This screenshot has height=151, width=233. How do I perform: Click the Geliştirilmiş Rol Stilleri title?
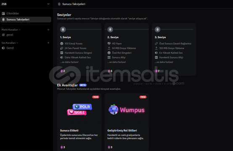pyautogui.click(x=122, y=131)
